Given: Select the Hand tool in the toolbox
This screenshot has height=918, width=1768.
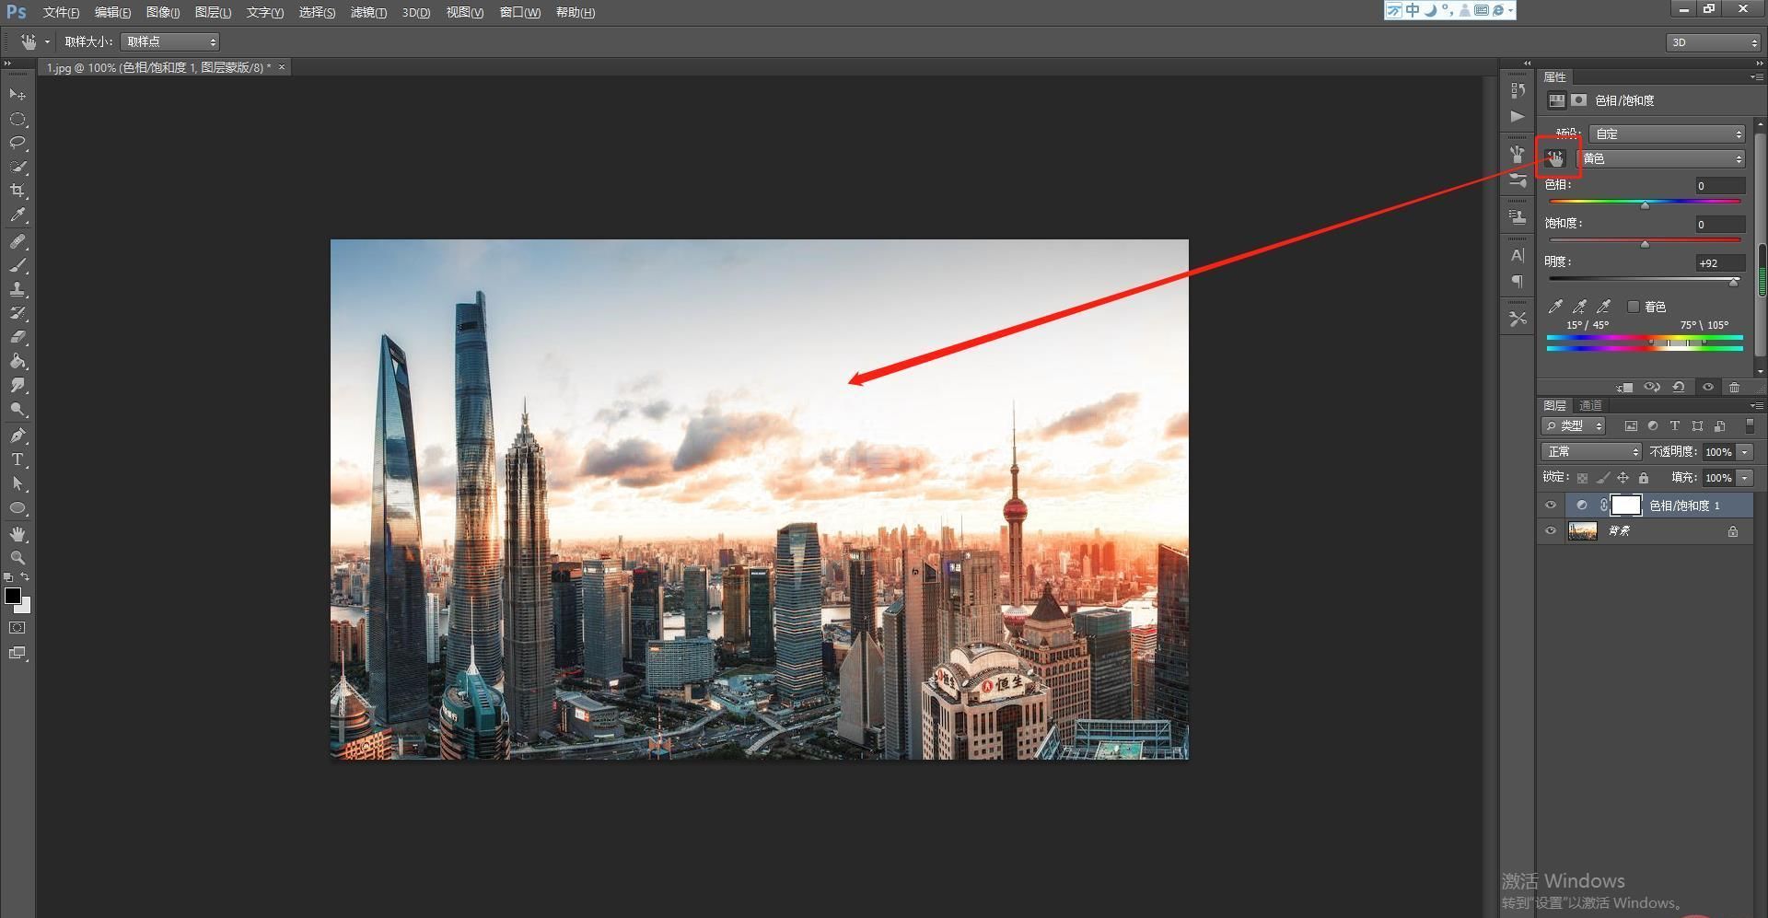Looking at the screenshot, I should [x=17, y=533].
